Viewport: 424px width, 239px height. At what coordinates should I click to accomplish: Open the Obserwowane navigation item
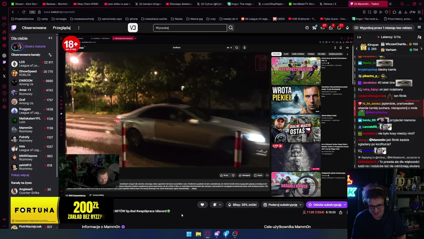[34, 28]
